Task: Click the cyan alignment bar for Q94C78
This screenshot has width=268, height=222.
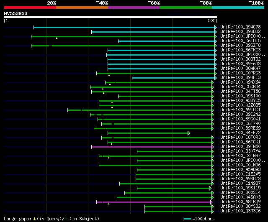Action: 124,27
